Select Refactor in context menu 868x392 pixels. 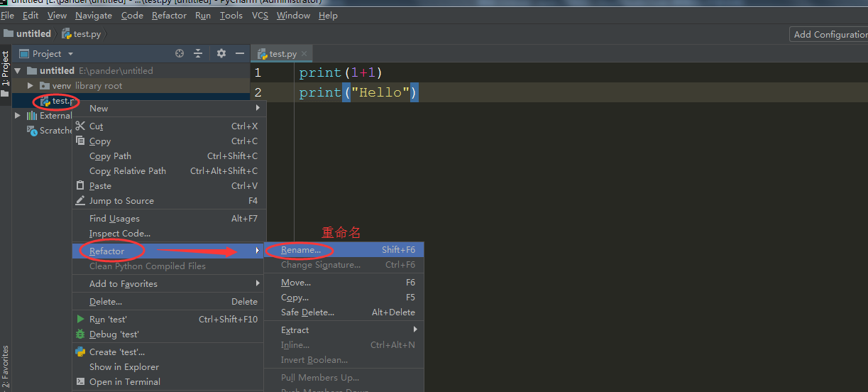click(169, 251)
